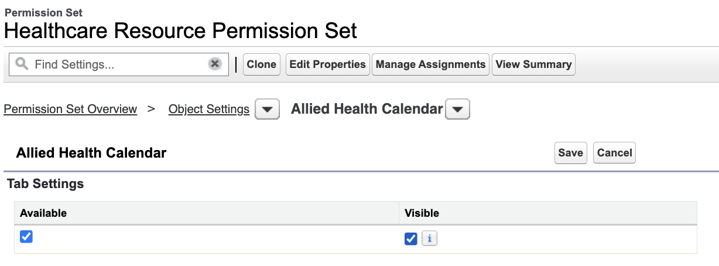This screenshot has height=266, width=719.
Task: Open the info icon beside Visible checkbox
Action: [x=429, y=238]
